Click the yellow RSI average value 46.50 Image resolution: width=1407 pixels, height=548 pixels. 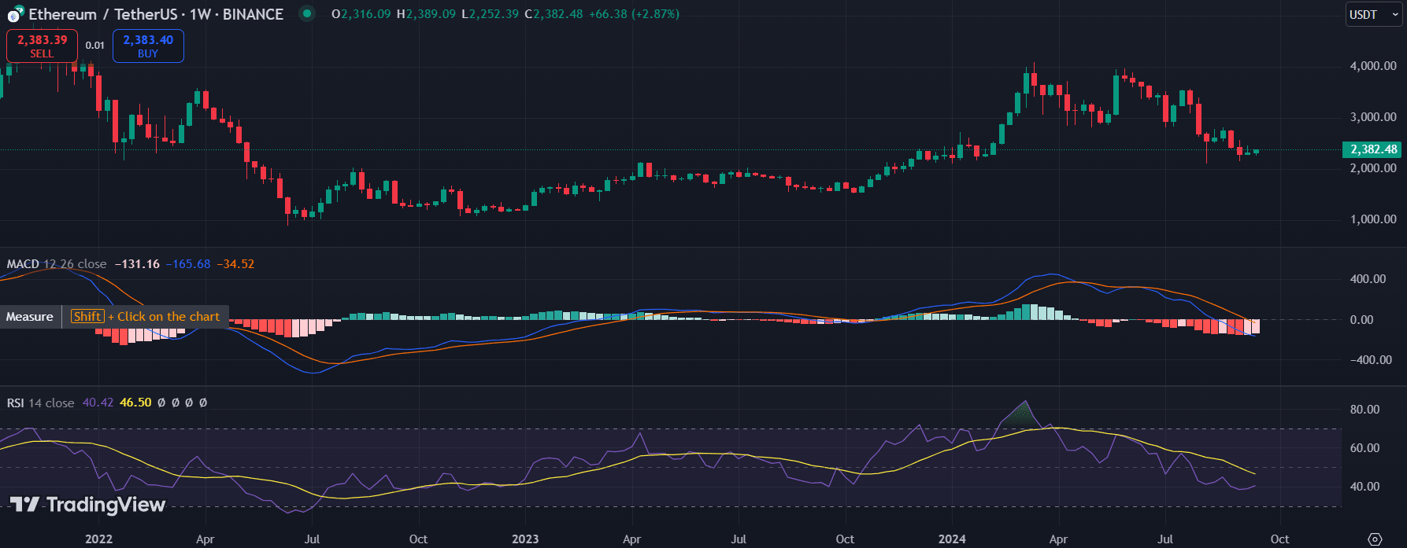tap(135, 403)
